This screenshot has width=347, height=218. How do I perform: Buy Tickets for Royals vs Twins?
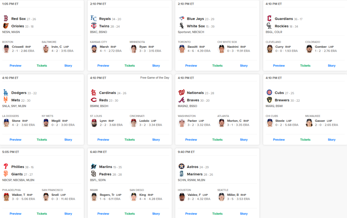click(x=130, y=66)
